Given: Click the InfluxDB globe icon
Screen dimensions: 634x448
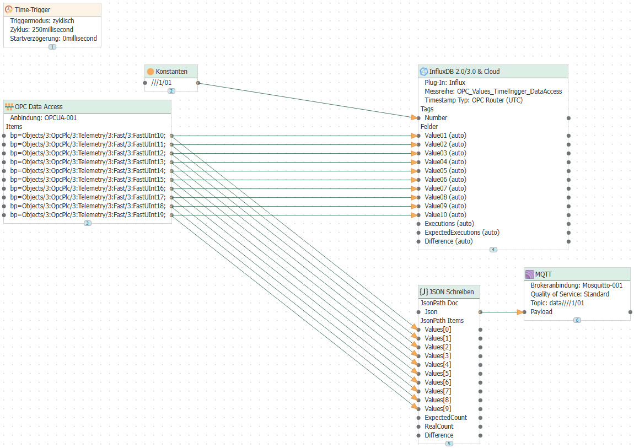Looking at the screenshot, I should [423, 72].
